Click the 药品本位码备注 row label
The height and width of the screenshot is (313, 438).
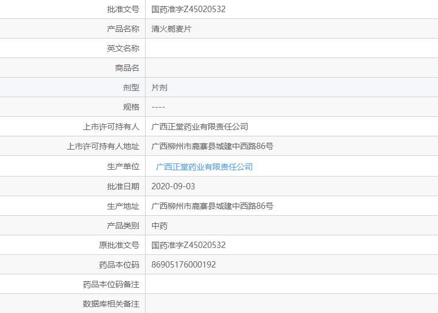(111, 284)
